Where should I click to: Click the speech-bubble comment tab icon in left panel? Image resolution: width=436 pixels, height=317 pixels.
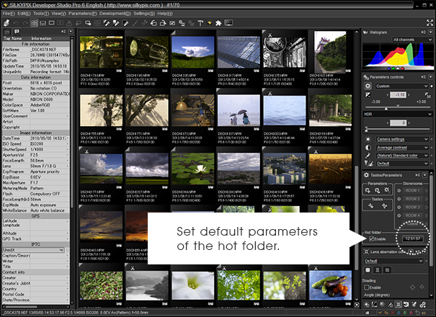coord(17,32)
